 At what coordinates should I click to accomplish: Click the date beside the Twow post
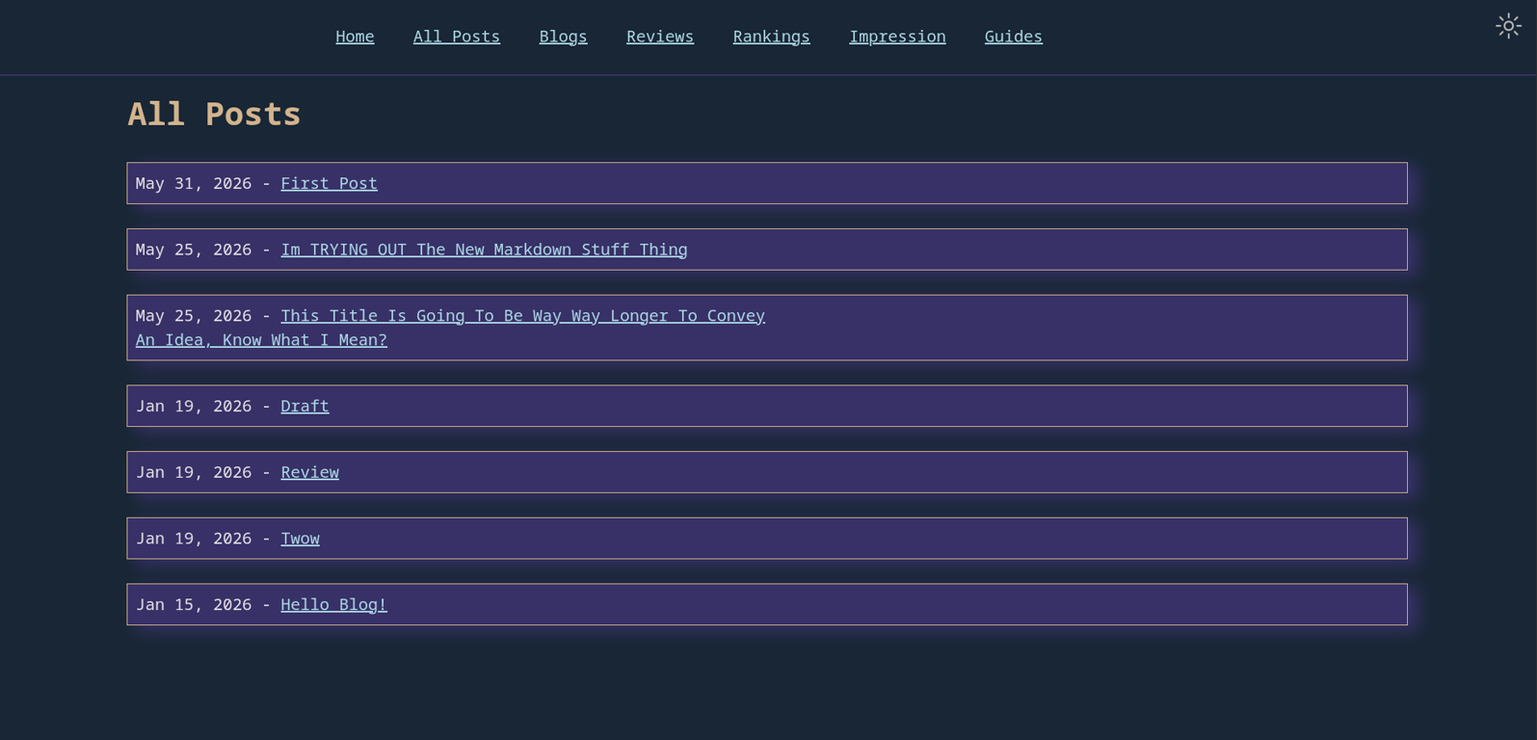pos(194,539)
